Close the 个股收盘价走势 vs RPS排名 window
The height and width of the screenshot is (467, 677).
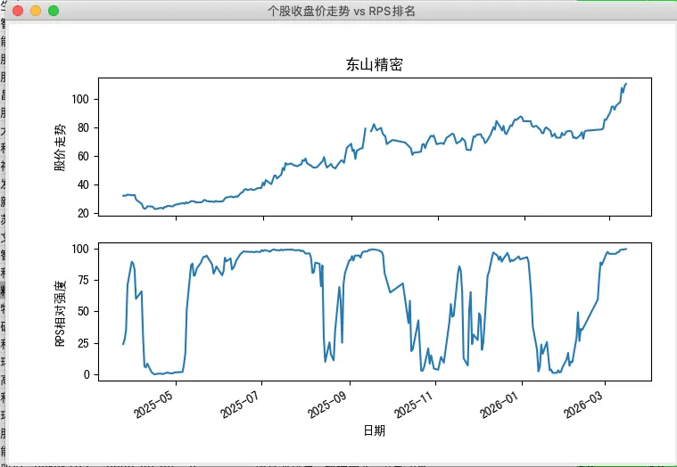[x=18, y=11]
